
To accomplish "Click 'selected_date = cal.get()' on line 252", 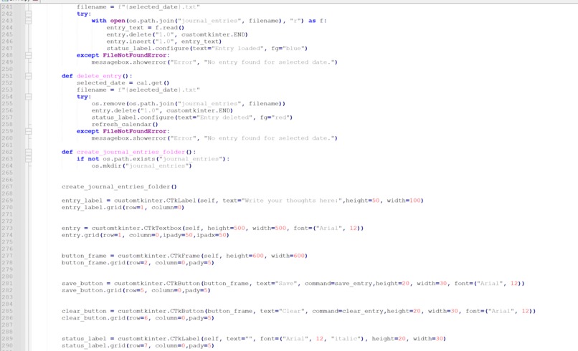I will pos(123,83).
